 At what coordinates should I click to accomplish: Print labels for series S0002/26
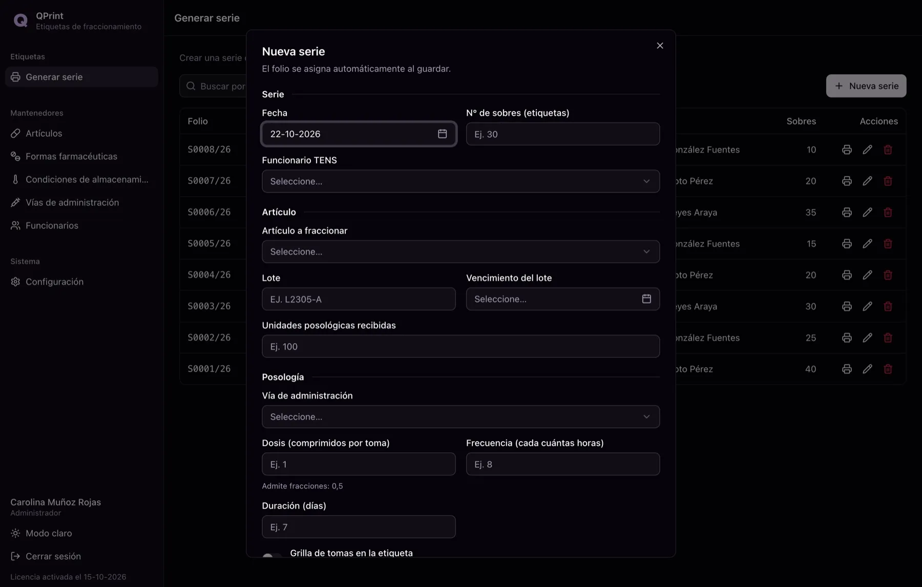click(x=847, y=338)
